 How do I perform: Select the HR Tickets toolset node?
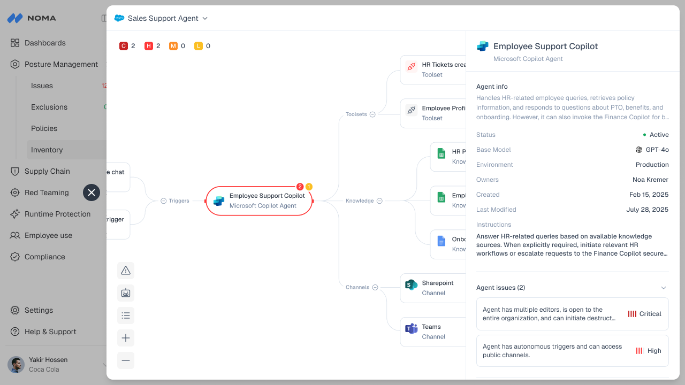point(433,70)
